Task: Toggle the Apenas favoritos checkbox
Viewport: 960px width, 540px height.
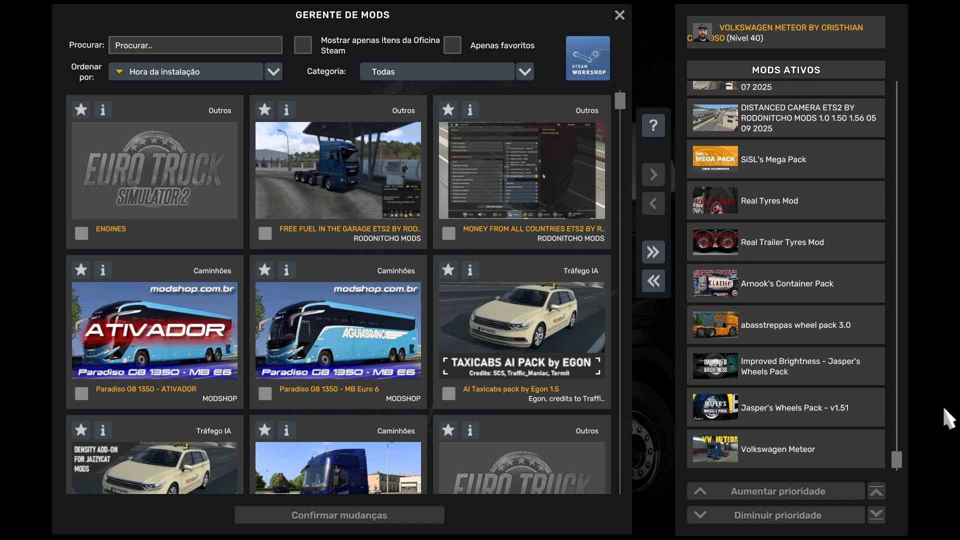Action: point(452,45)
